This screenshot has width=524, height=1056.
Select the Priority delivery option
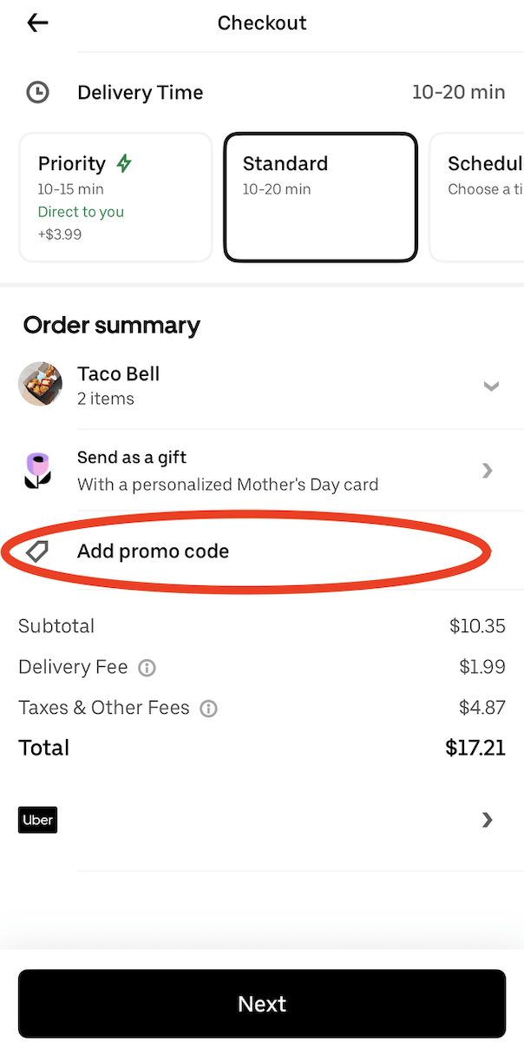pos(115,197)
